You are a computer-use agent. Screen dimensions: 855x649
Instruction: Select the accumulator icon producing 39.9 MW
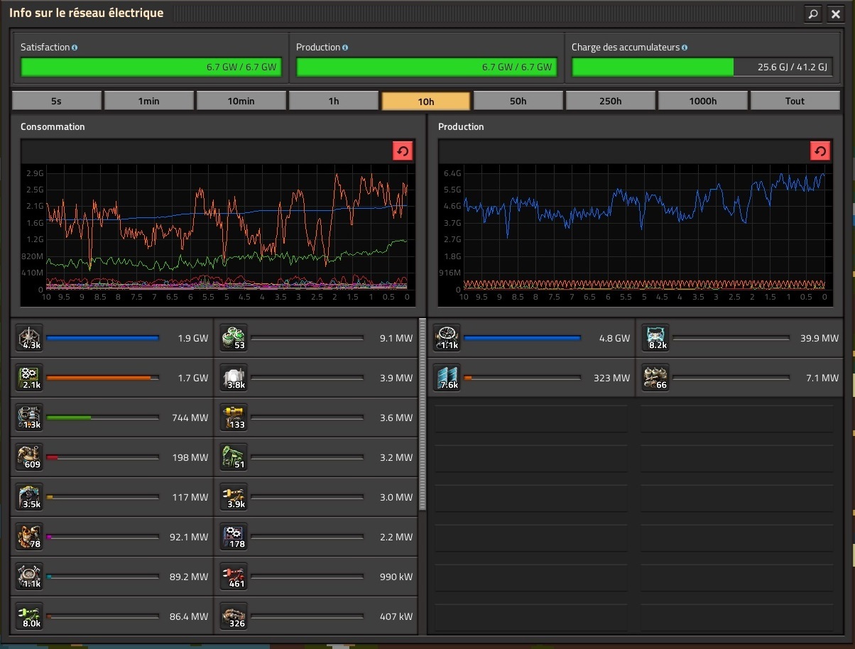tap(655, 339)
